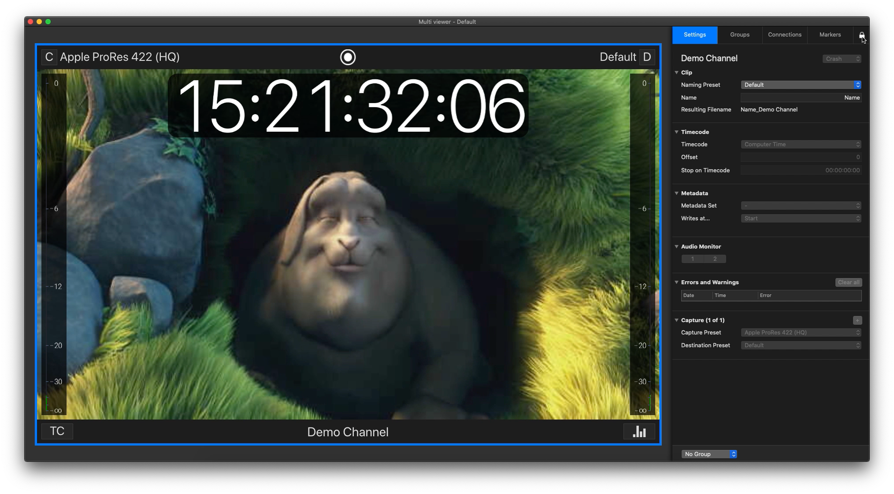Open the destination D button

point(647,57)
